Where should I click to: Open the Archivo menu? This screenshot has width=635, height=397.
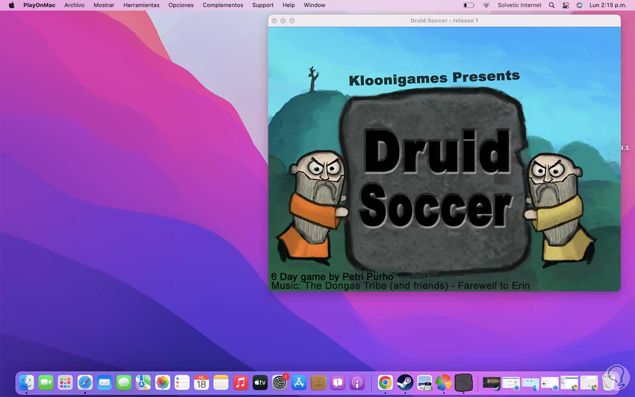74,5
